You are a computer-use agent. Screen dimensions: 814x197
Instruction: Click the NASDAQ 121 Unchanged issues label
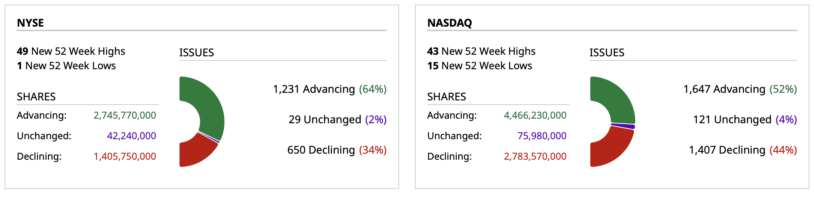pos(745,119)
